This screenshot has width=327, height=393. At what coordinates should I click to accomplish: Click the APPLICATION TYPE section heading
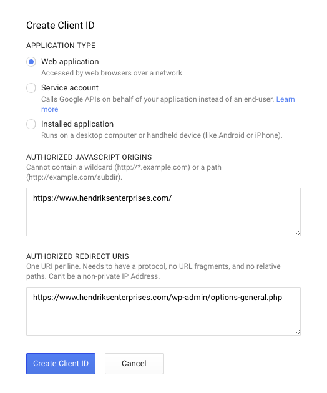click(x=61, y=46)
